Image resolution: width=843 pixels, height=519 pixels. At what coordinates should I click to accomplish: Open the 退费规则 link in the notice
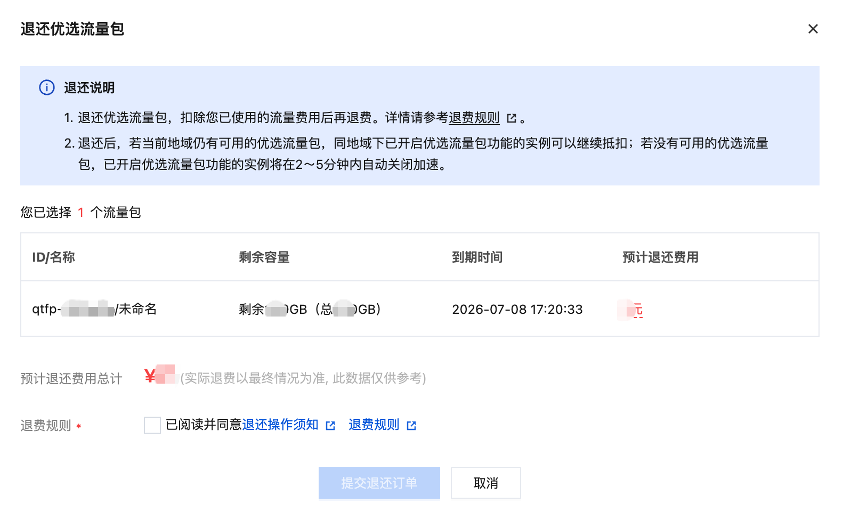coord(474,118)
